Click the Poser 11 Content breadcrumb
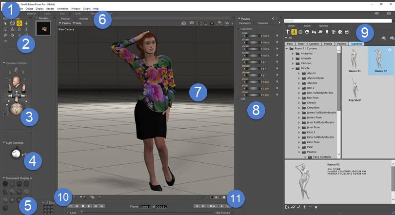This screenshot has height=215, width=395. coord(308,44)
